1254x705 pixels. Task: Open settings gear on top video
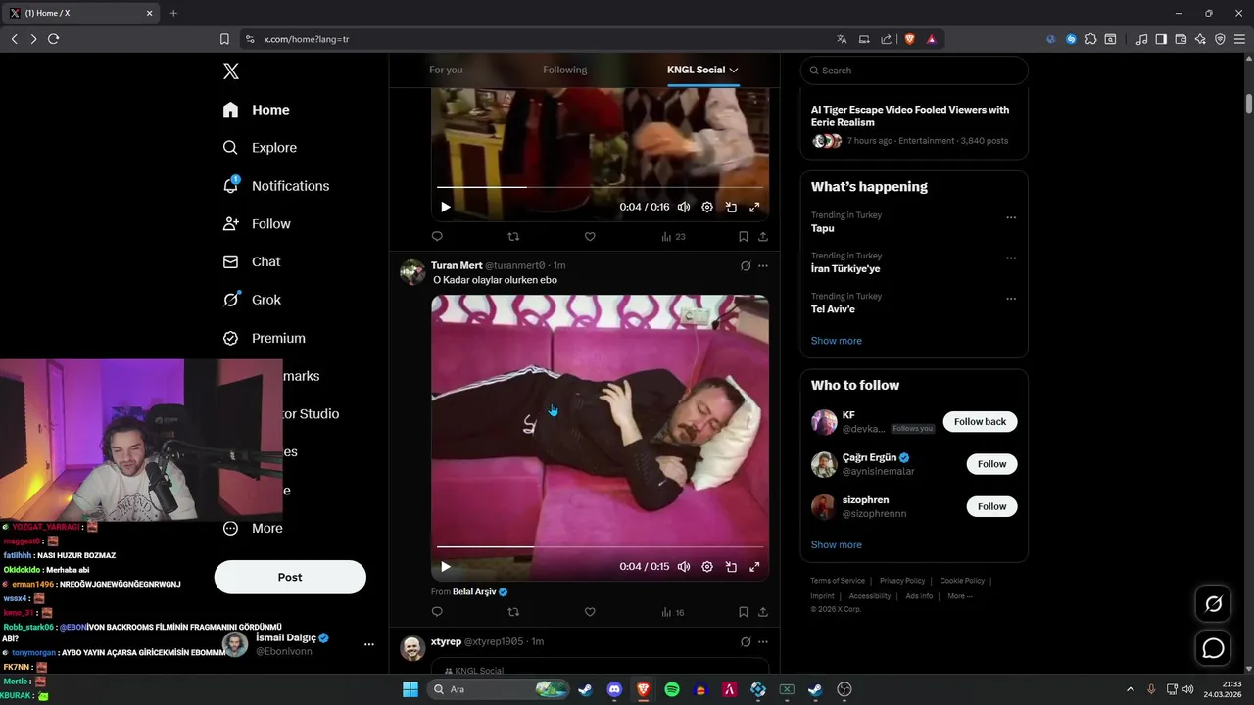[707, 207]
